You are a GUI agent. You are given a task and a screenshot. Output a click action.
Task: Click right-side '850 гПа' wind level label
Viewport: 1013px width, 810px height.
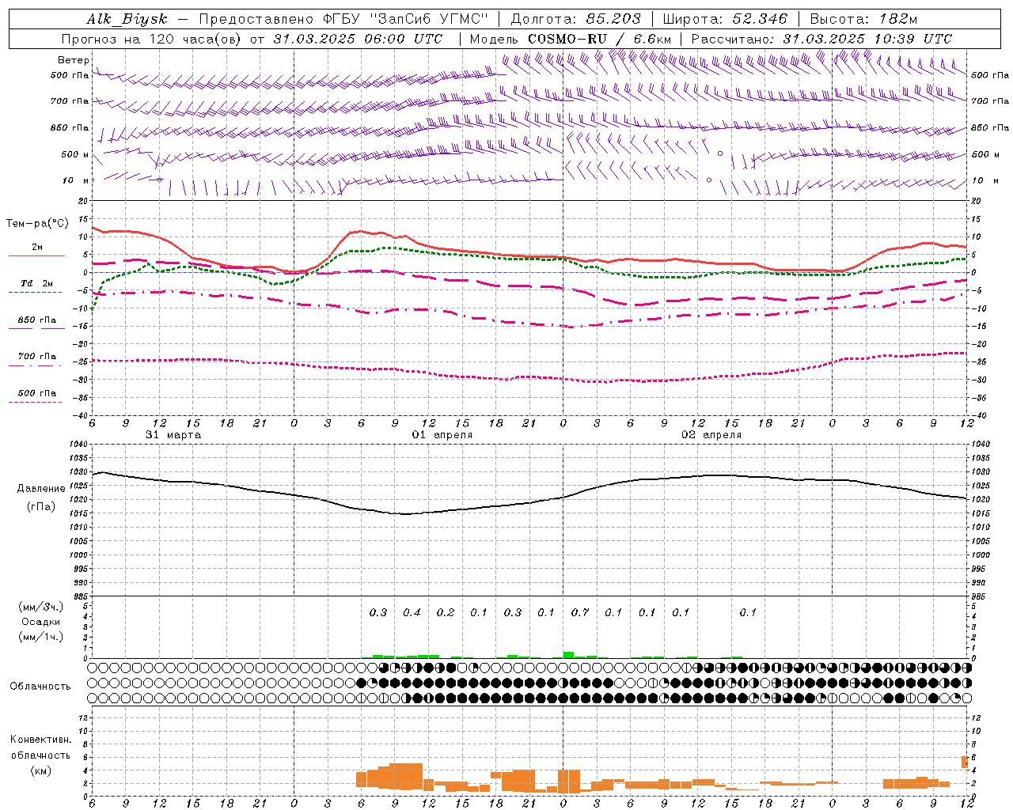[990, 127]
